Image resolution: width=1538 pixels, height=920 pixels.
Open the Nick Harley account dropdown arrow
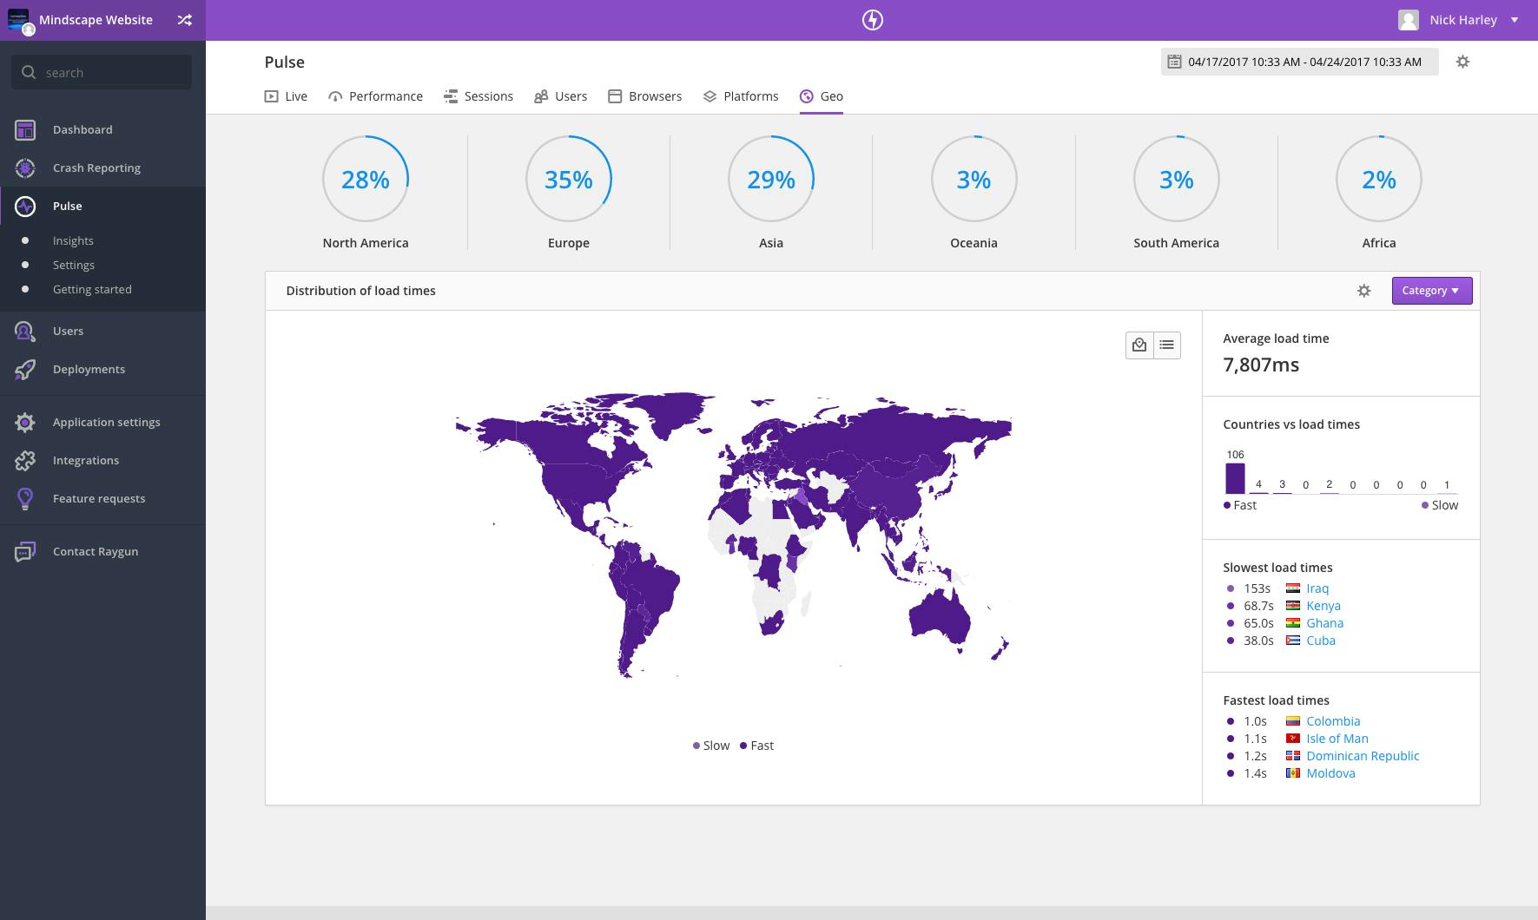click(x=1515, y=20)
